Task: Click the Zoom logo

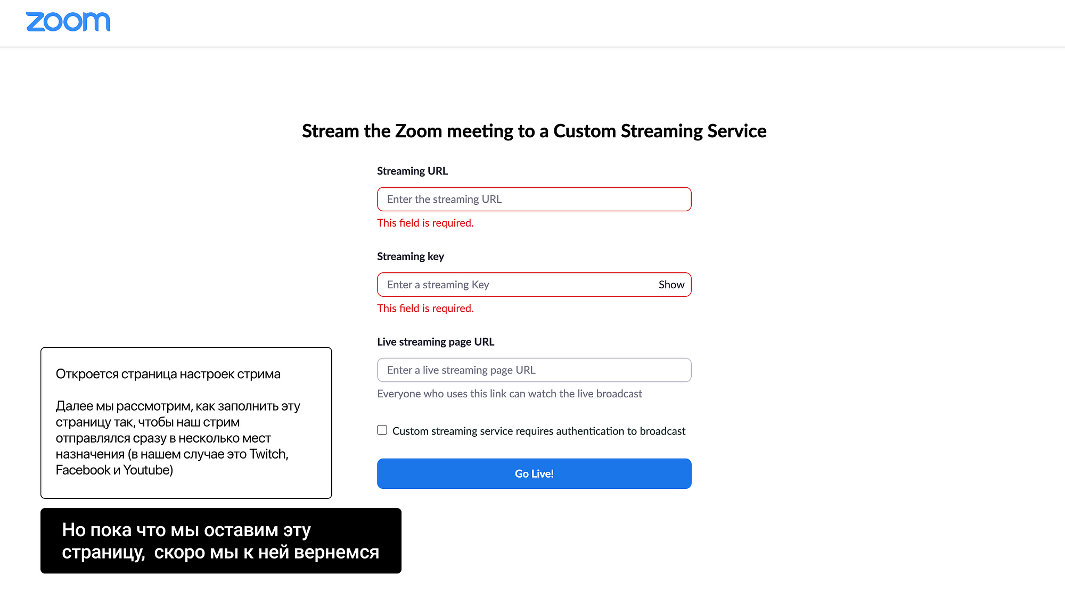Action: click(68, 22)
